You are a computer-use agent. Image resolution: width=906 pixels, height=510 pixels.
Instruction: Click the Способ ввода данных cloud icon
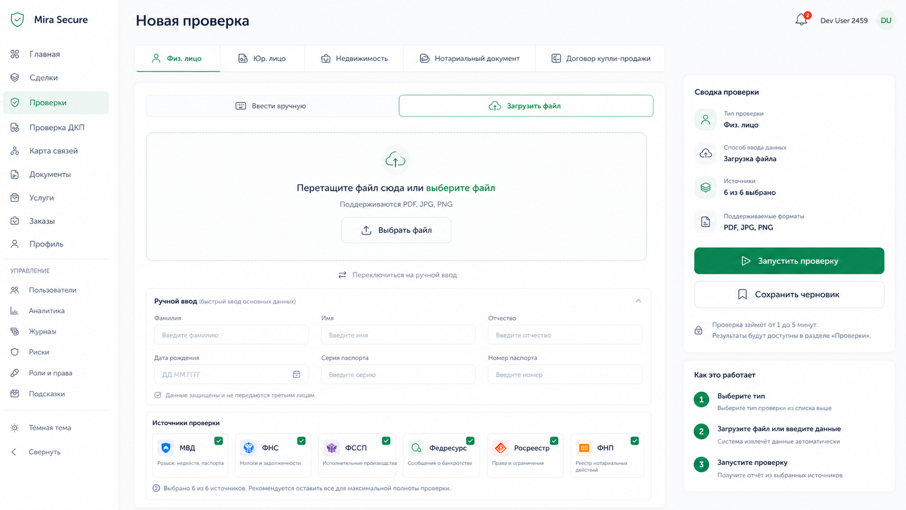706,153
